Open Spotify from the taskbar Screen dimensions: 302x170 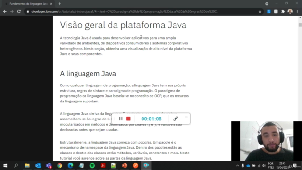92,166
